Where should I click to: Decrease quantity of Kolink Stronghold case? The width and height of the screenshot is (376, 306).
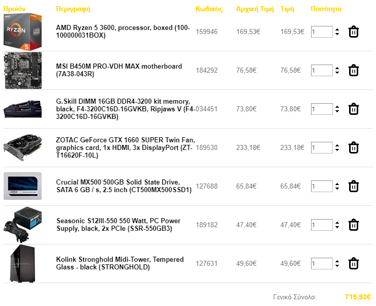[337, 266]
